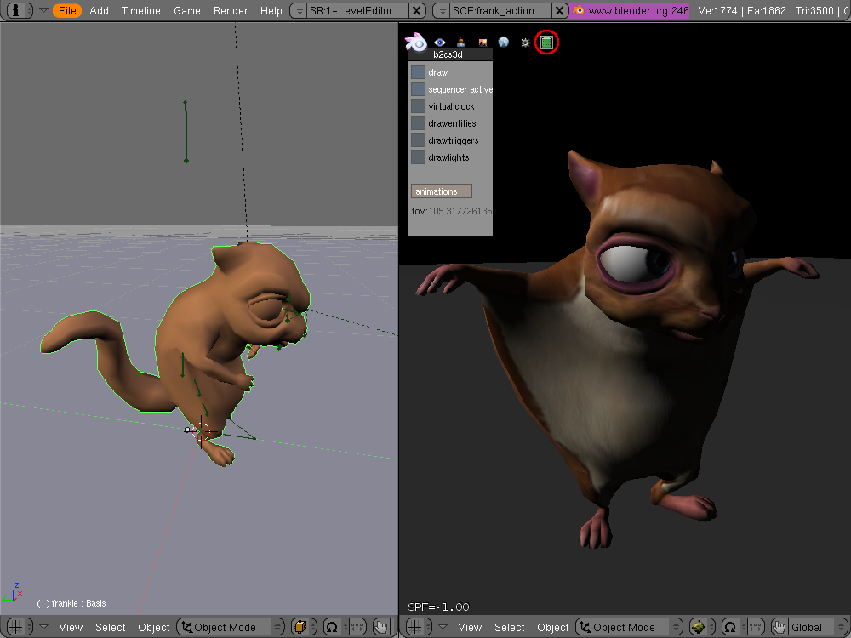The height and width of the screenshot is (638, 851).
Task: Toggle the draw checkbox
Action: (418, 72)
